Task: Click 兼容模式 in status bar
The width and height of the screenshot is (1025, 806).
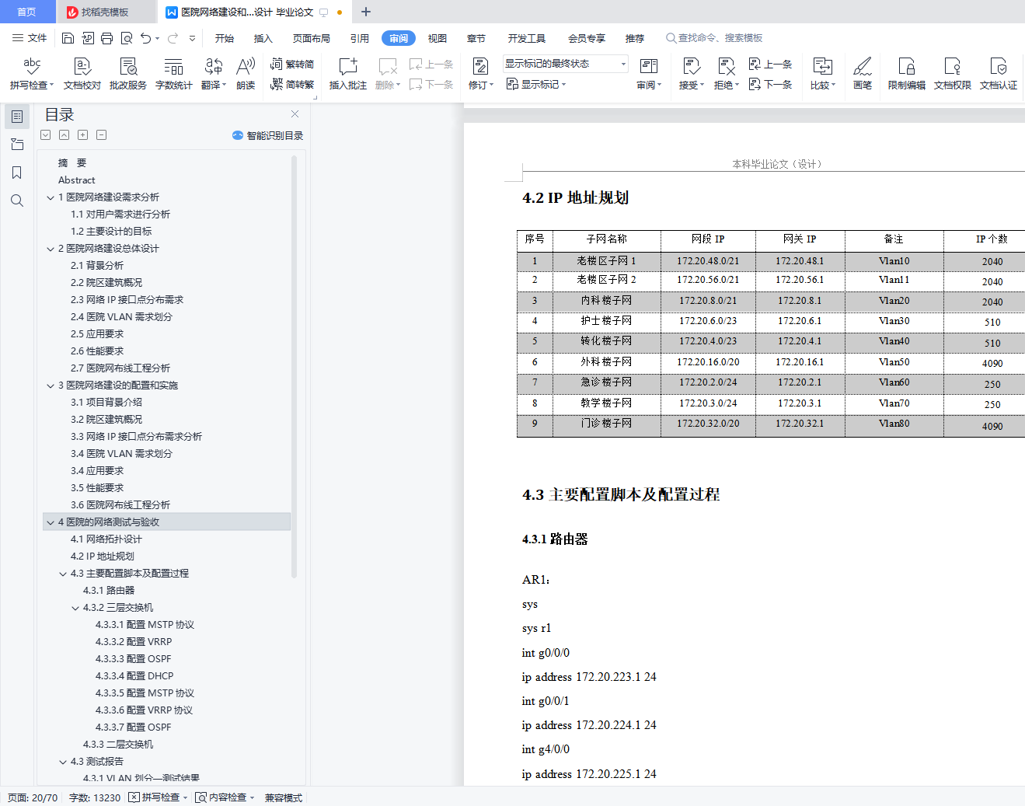Action: [x=284, y=797]
